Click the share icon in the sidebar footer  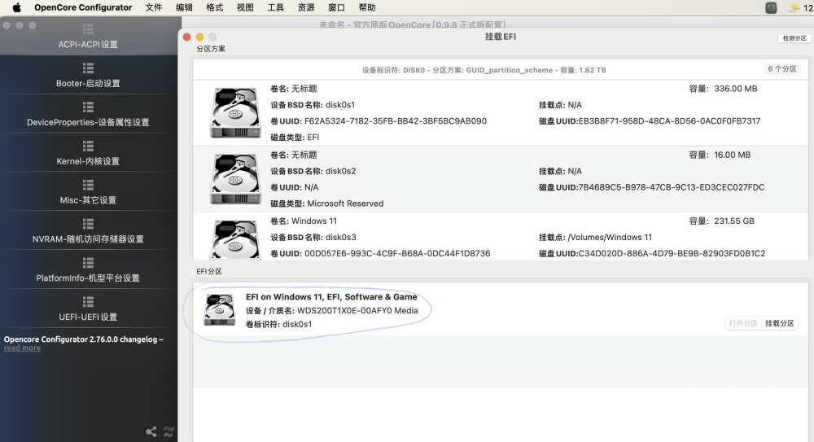pyautogui.click(x=151, y=431)
